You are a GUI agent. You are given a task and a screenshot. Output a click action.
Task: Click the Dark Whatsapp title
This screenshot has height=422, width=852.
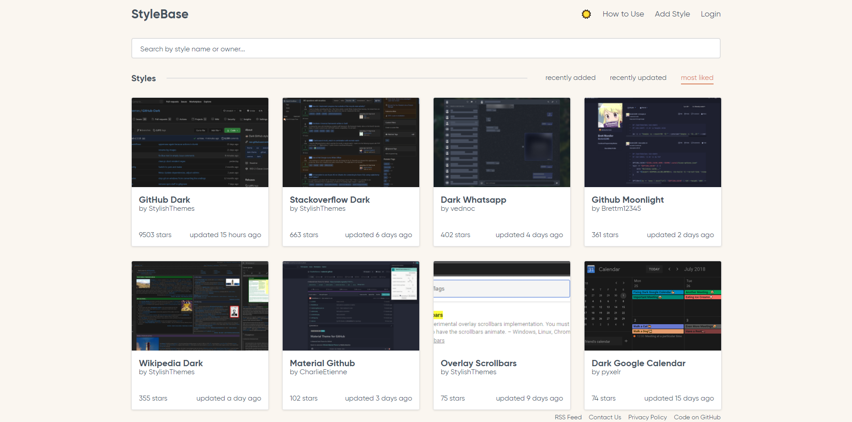point(473,200)
